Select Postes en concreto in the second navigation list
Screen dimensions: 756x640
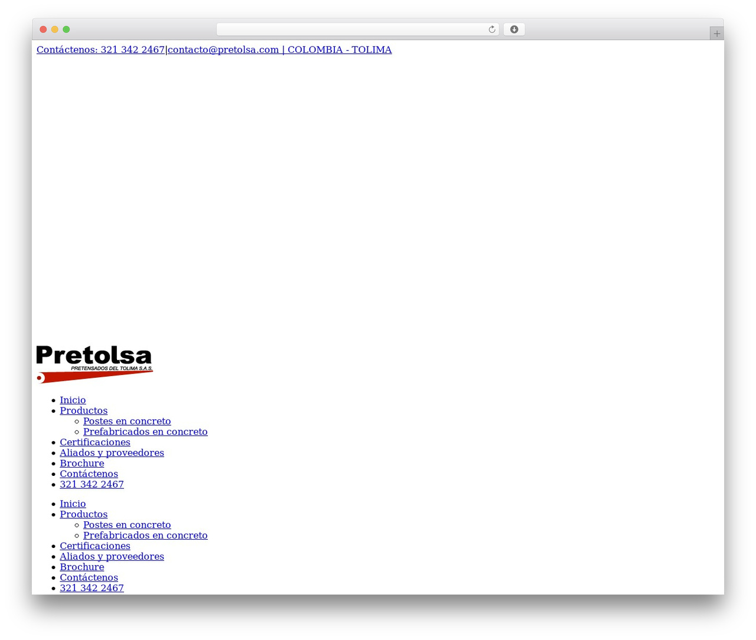(127, 525)
